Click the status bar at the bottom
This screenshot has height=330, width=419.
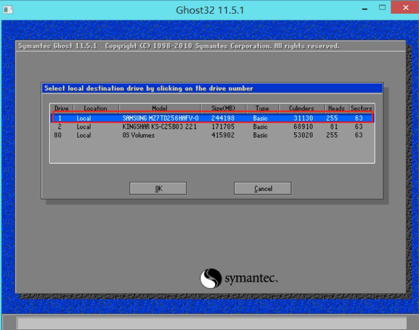click(x=209, y=321)
